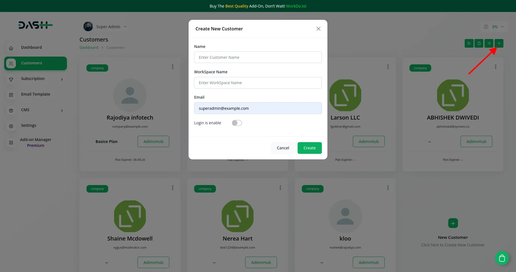Image resolution: width=516 pixels, height=272 pixels.
Task: Click the Settings gear icon in sidebar
Action: coord(11,126)
